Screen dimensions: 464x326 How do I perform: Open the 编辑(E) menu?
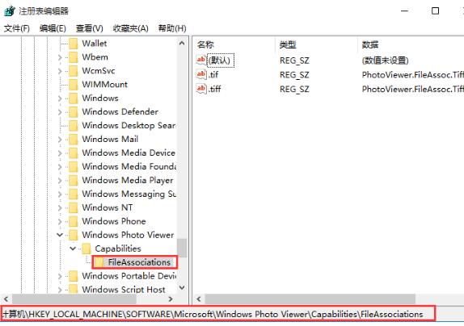point(53,28)
